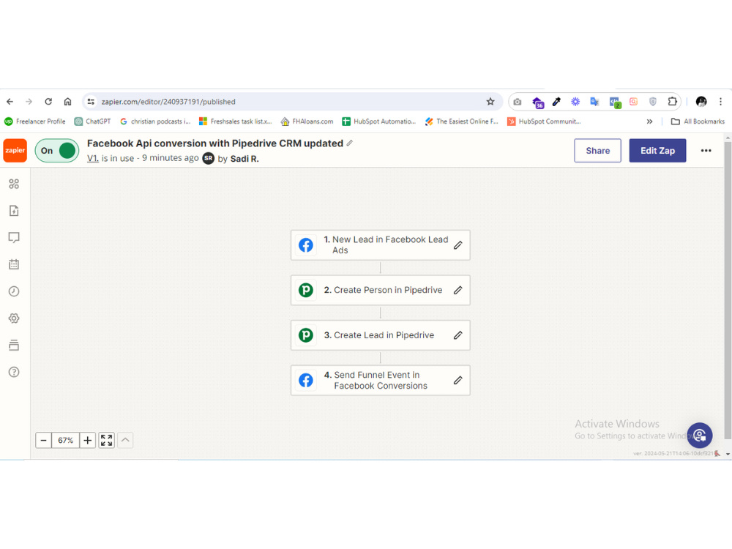This screenshot has height=549, width=732.
Task: Edit the Facebook Lead Ads trigger step
Action: pyautogui.click(x=457, y=244)
